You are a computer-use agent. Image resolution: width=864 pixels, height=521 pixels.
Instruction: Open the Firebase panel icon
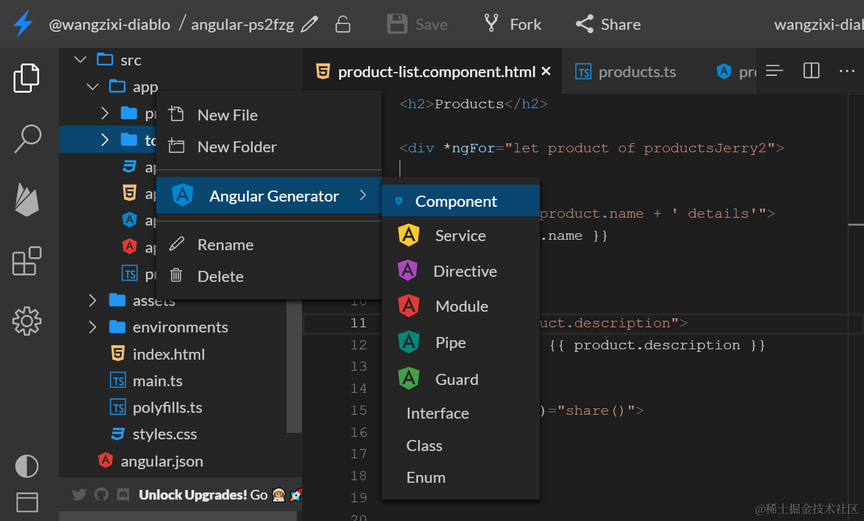point(27,199)
